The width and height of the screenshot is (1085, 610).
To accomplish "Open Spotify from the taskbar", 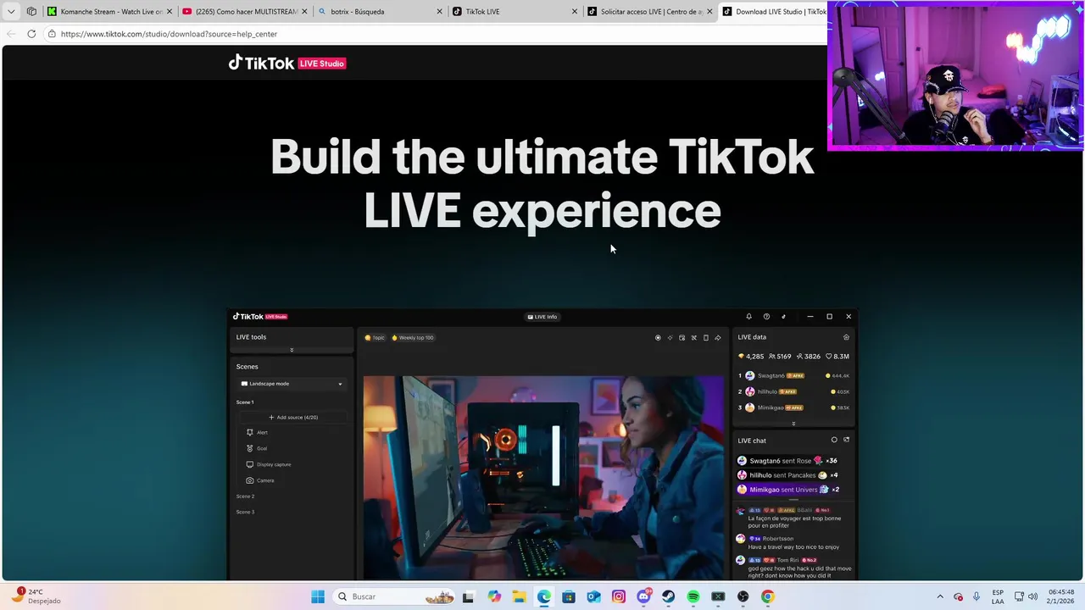I will (693, 596).
